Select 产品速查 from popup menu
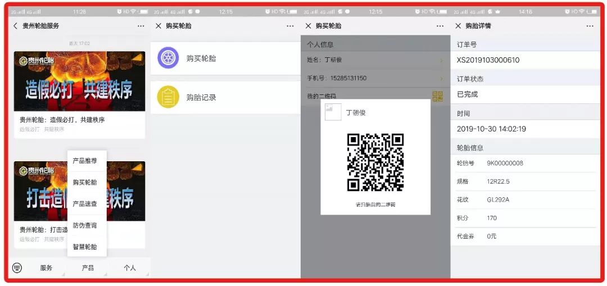 (x=85, y=204)
